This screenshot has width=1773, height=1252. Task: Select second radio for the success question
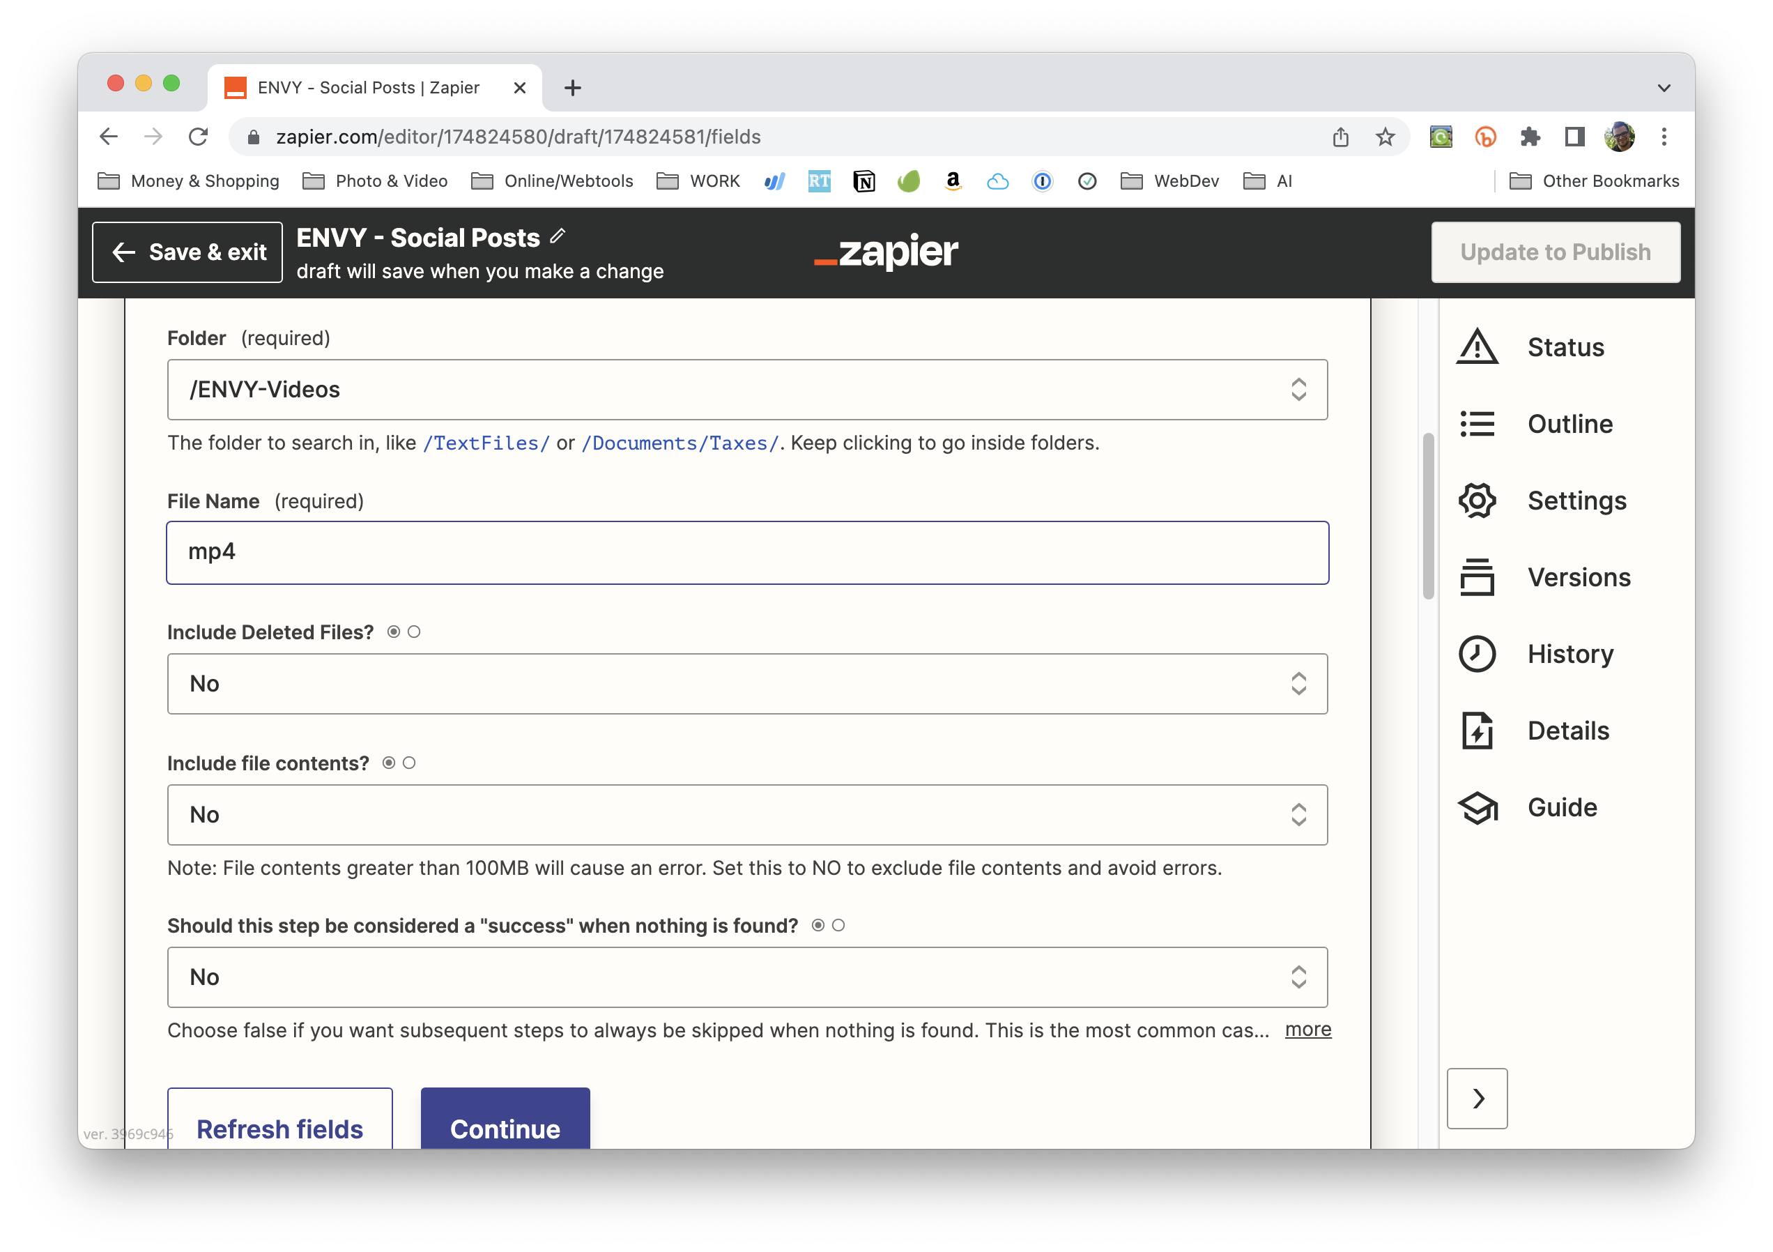click(x=838, y=925)
